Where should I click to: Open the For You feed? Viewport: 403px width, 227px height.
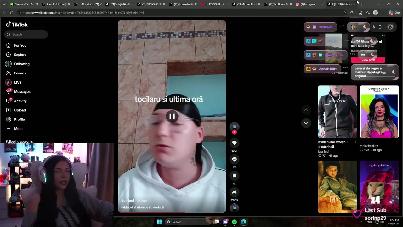[16, 45]
